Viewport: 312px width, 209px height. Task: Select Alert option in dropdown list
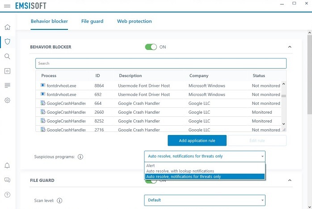point(205,166)
